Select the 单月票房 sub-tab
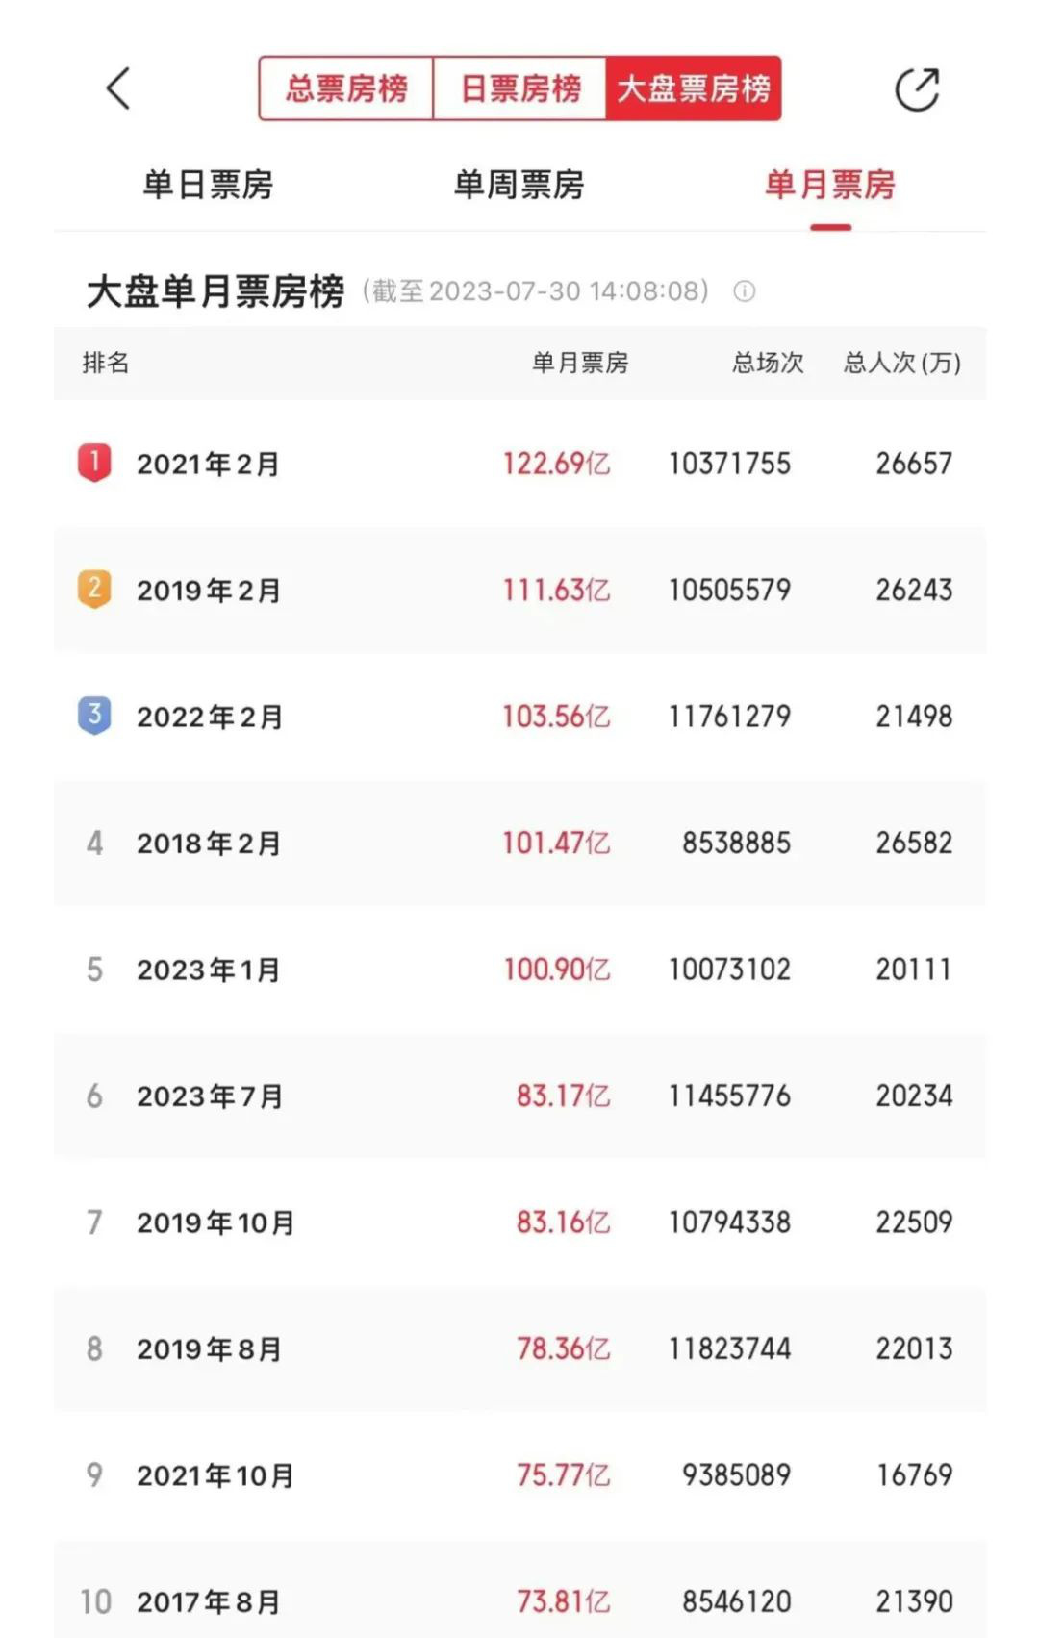 click(830, 185)
